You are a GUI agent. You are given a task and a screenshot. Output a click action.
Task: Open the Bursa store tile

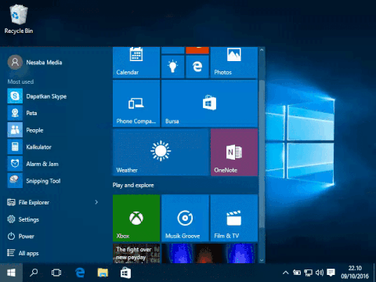point(209,103)
